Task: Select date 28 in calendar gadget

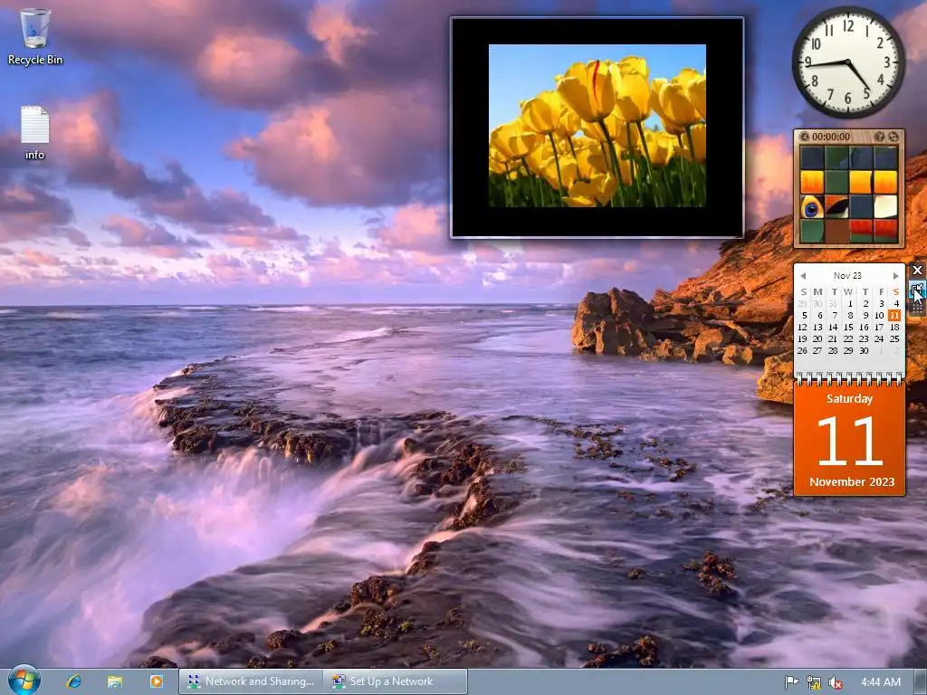Action: [833, 351]
